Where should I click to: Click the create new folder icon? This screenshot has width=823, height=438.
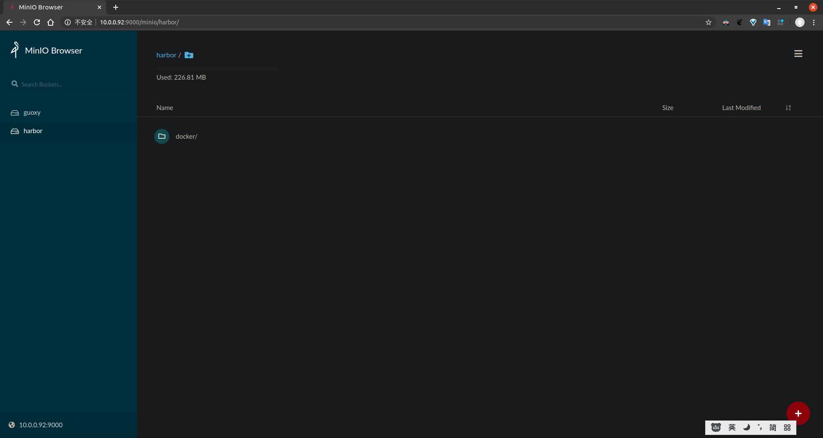pyautogui.click(x=189, y=55)
